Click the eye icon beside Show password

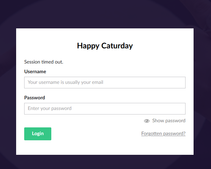[x=147, y=121]
